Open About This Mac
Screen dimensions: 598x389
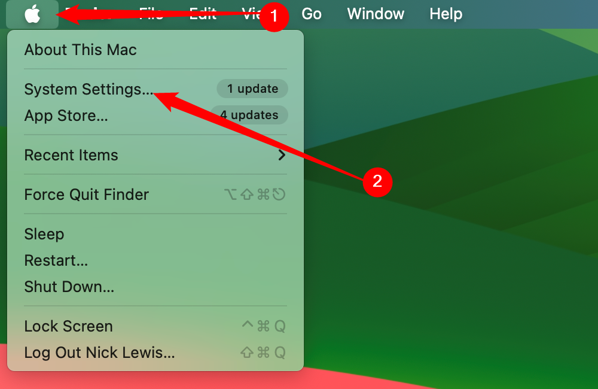tap(155, 50)
